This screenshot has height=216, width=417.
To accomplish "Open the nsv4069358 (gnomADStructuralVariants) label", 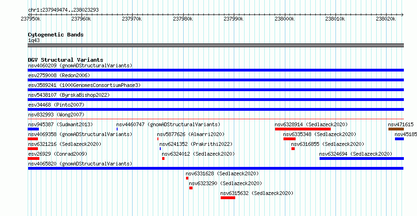I will (80, 134).
